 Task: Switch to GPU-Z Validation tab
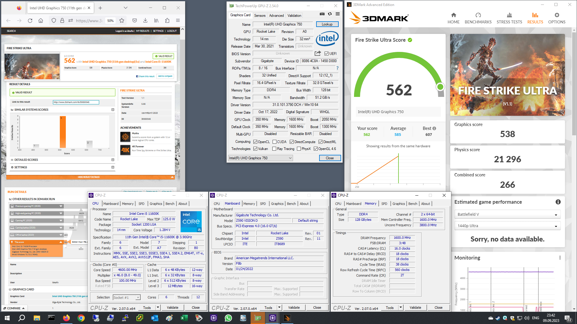tap(294, 16)
